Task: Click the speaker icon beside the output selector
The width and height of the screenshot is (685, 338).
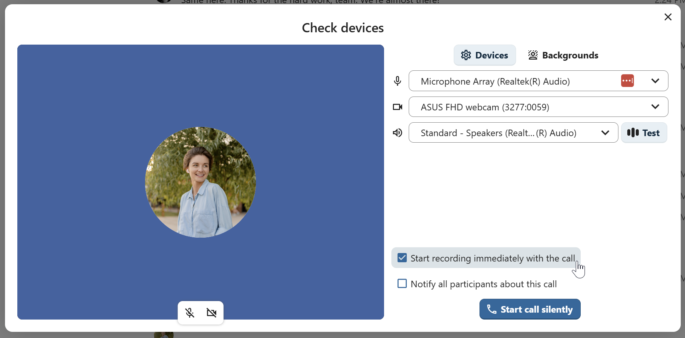Action: pyautogui.click(x=398, y=133)
